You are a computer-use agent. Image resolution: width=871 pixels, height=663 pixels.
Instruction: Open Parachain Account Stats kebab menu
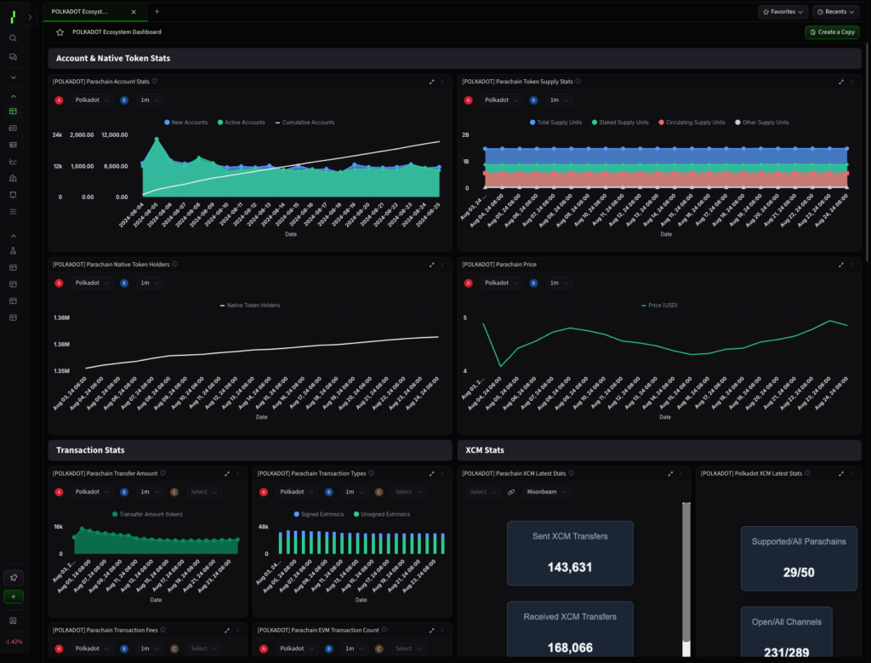(x=442, y=82)
